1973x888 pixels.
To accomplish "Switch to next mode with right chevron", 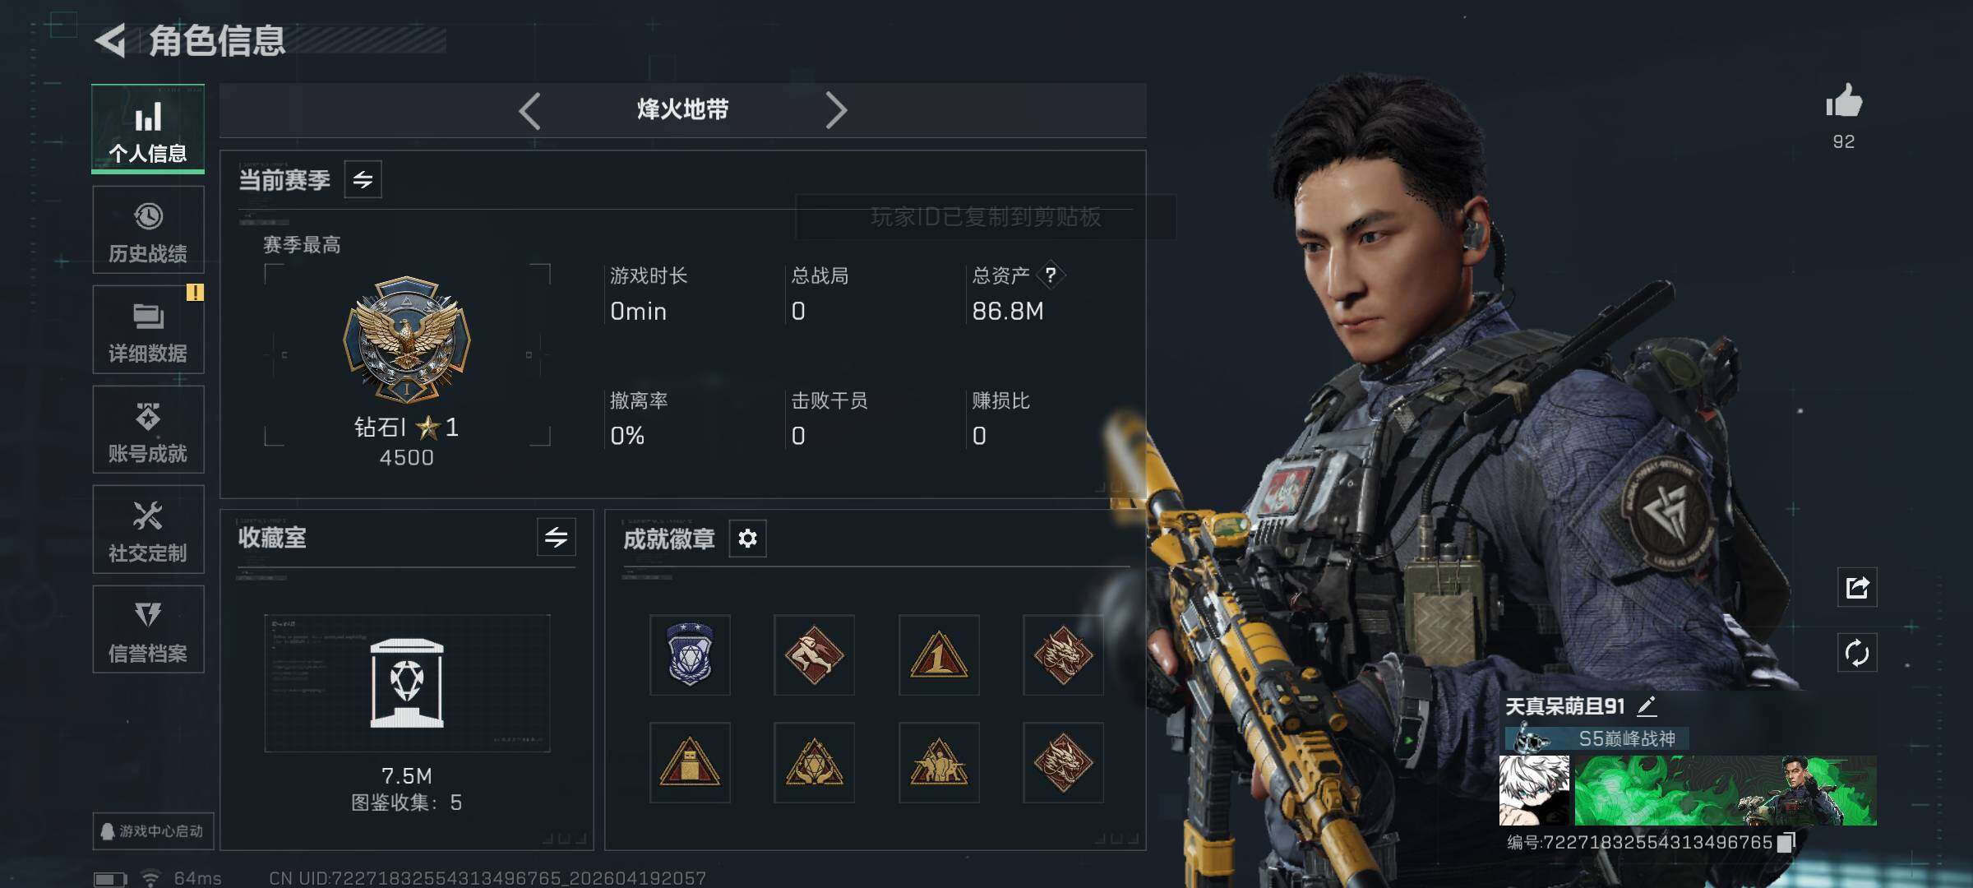I will point(836,110).
